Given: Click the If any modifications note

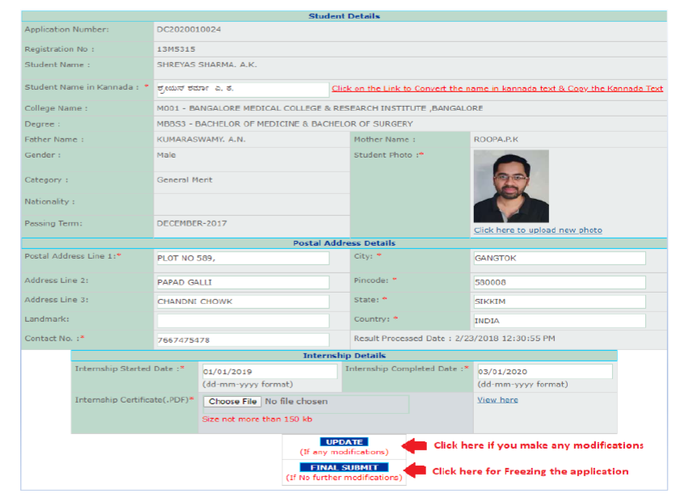Looking at the screenshot, I should pos(344,452).
